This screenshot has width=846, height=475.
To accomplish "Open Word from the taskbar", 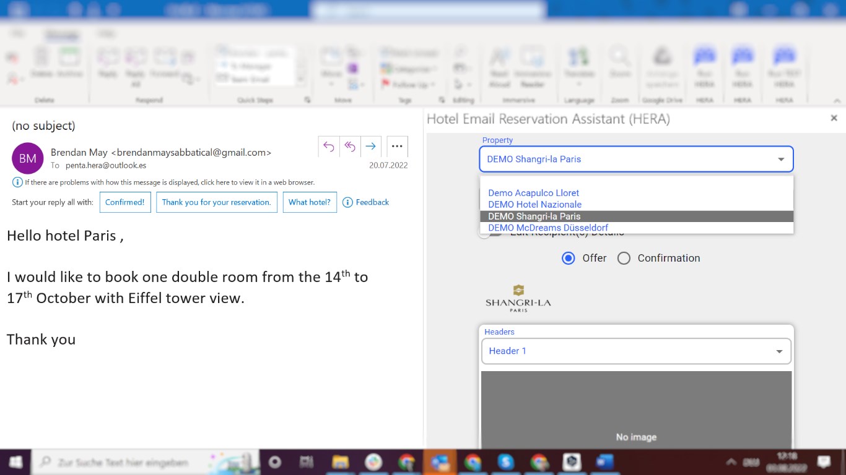I will [x=604, y=462].
